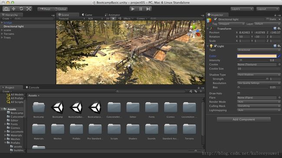Open Transform component gear menu
Viewport: 282px width, 158px height.
coord(279,28)
